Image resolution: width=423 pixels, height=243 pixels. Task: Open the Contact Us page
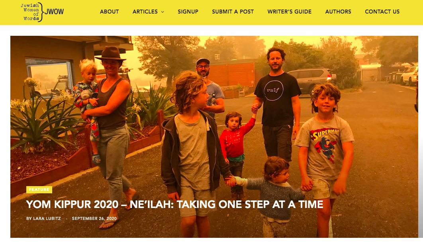pyautogui.click(x=382, y=12)
